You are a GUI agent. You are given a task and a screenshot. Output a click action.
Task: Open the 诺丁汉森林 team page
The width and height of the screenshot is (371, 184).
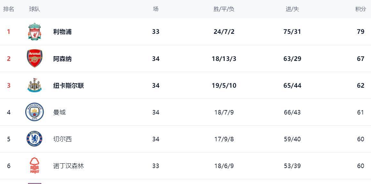pyautogui.click(x=68, y=166)
